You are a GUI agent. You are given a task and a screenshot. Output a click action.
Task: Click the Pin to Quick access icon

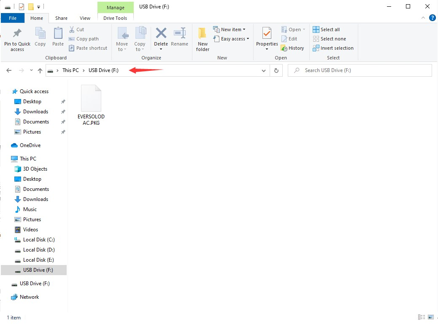pos(17,33)
